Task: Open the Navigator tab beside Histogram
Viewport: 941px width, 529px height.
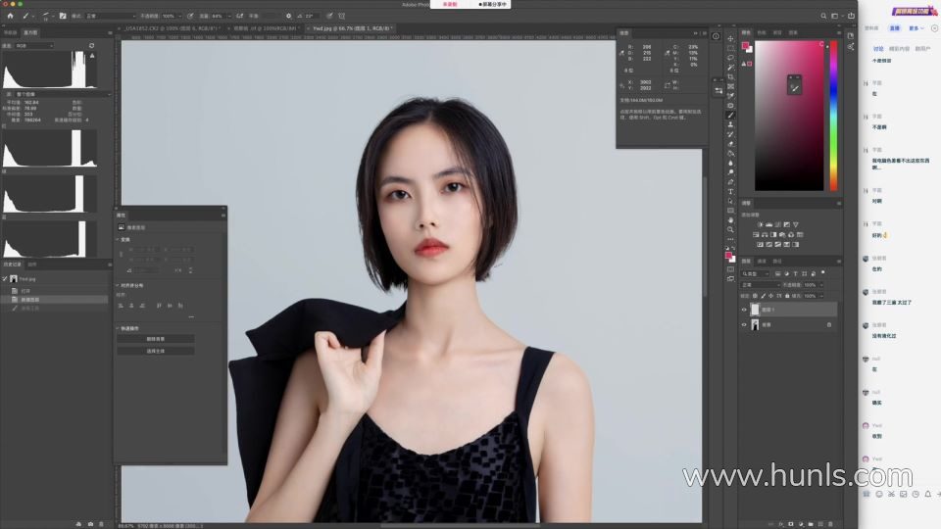Action: [x=10, y=32]
